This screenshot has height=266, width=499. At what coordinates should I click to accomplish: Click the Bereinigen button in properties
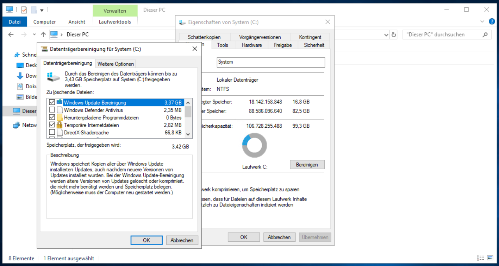click(x=307, y=165)
